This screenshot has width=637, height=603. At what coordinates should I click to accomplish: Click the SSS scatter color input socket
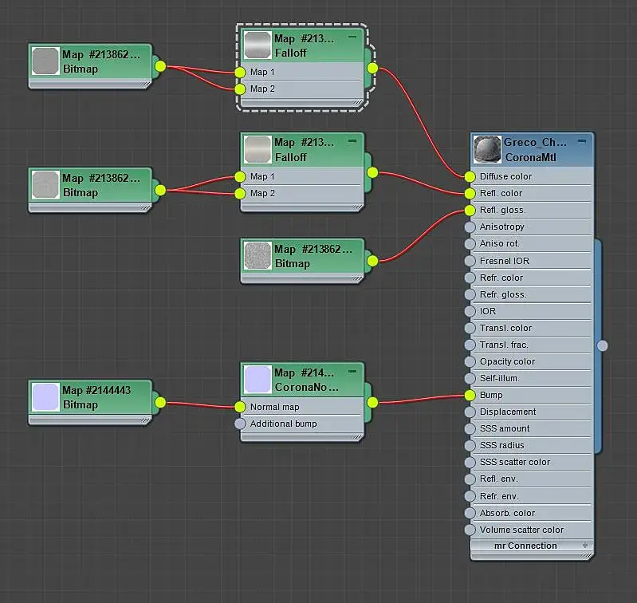470,463
